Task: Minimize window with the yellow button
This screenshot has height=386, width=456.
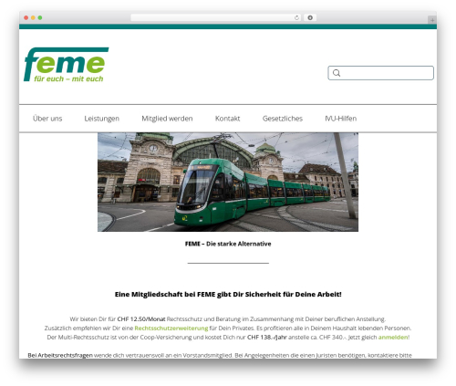Action: 33,17
